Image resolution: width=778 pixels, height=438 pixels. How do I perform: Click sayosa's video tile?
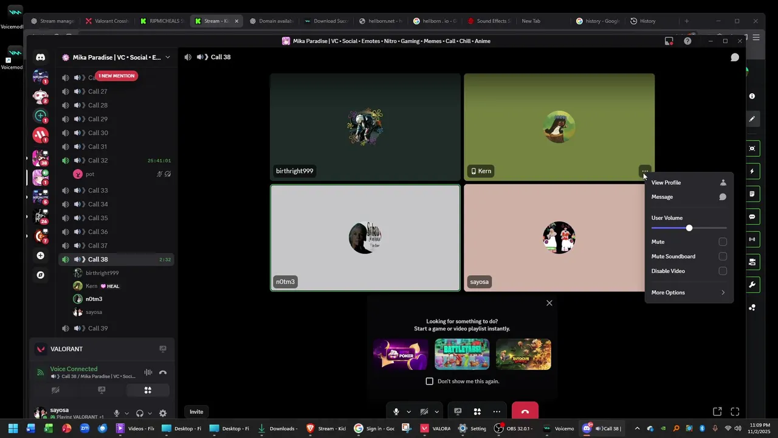coord(554,238)
